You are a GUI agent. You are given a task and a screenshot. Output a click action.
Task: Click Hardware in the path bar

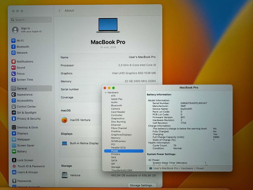187,168
